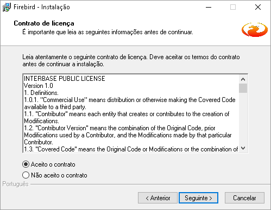271x210 pixels.
Task: Click the "Contrato de licença" heading
Action: tap(44, 23)
